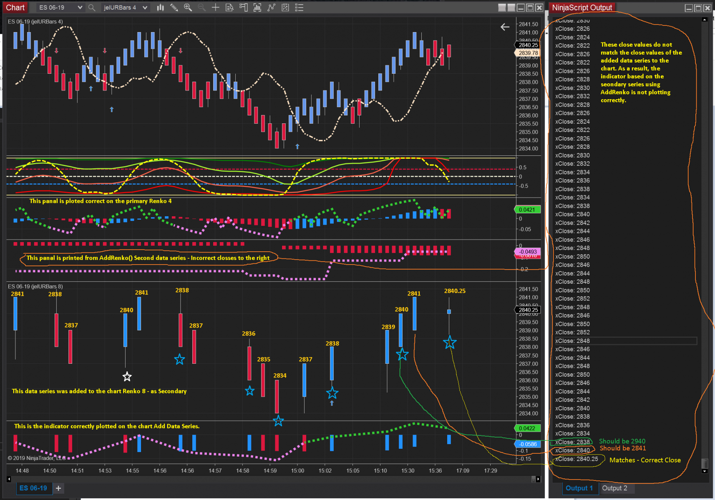Click the zoom in magnifier icon
715x500 pixels.
pos(188,7)
